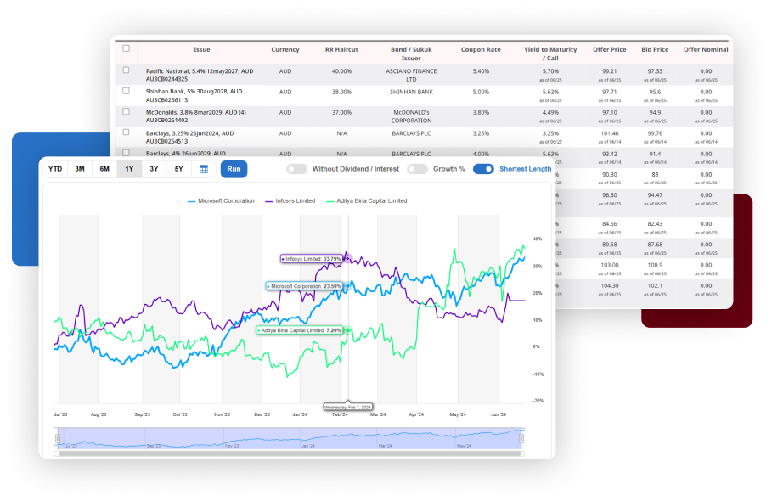Click the offer price 104.30

tap(610, 286)
